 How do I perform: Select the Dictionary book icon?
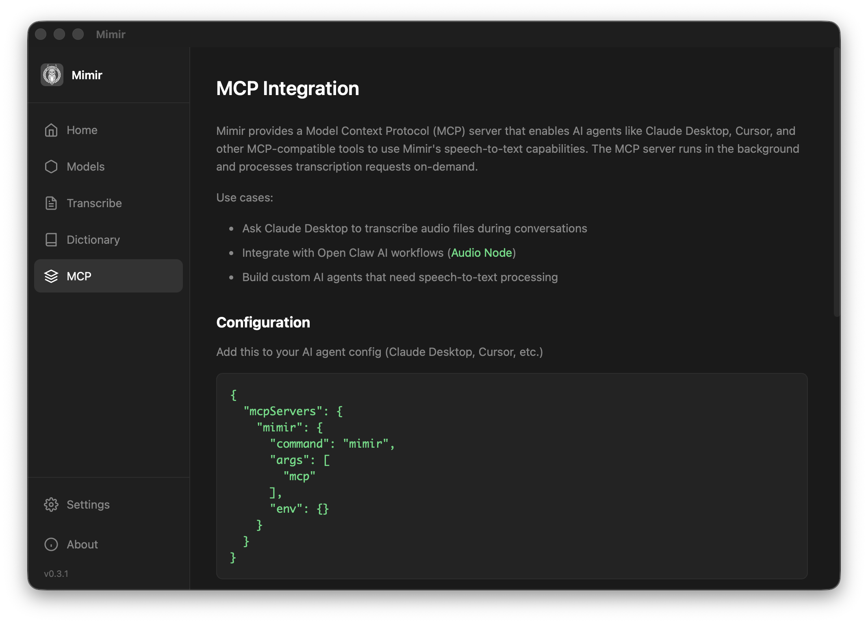click(51, 240)
